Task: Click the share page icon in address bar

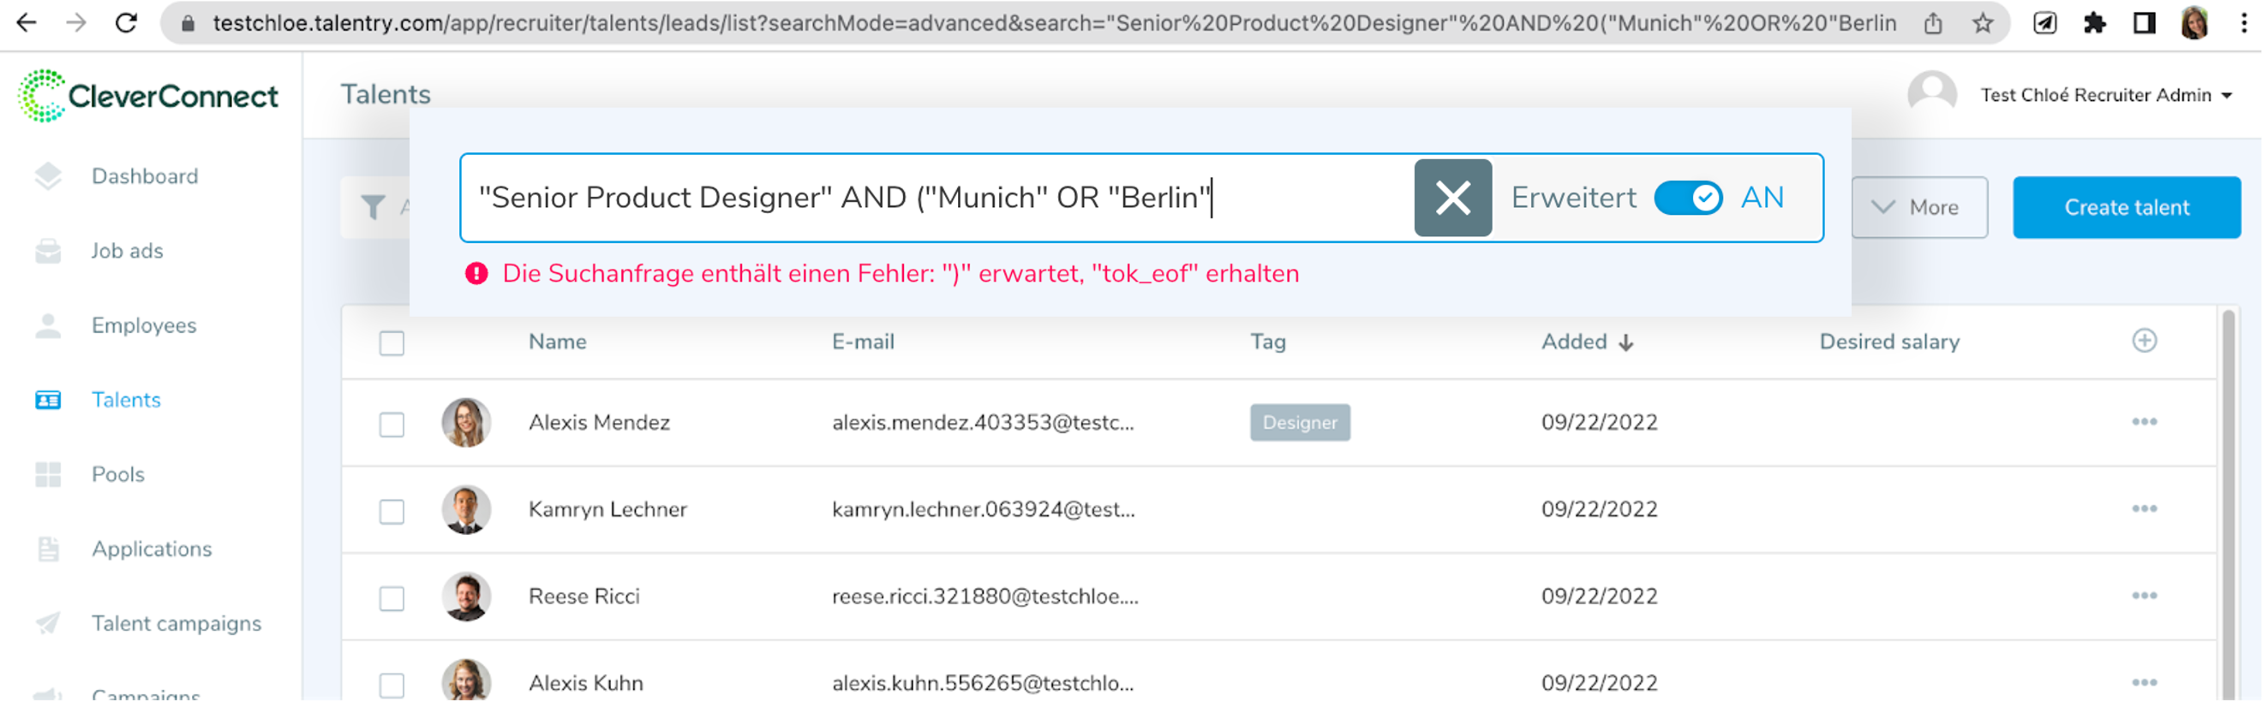Action: point(1933,23)
